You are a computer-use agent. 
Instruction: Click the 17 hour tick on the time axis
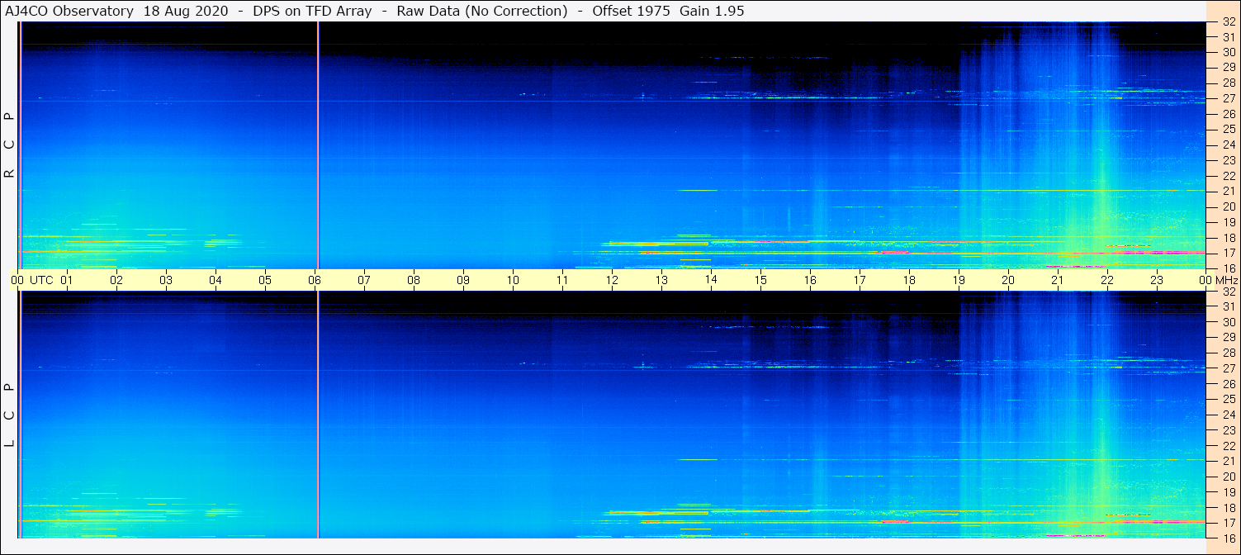[x=860, y=280]
